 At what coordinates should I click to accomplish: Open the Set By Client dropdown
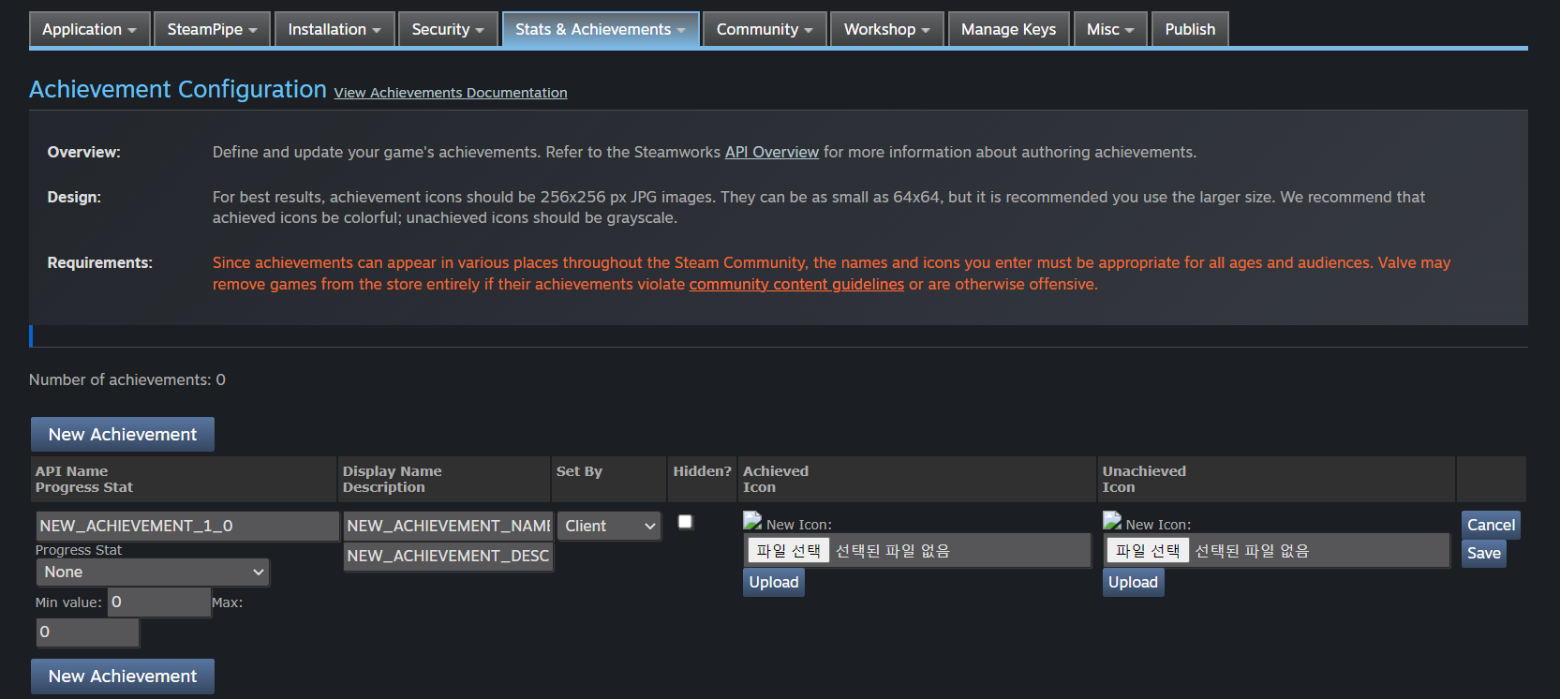(x=609, y=526)
